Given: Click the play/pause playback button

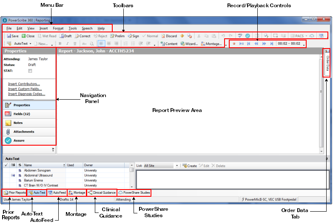Looking at the screenshot, I should 242,43.
